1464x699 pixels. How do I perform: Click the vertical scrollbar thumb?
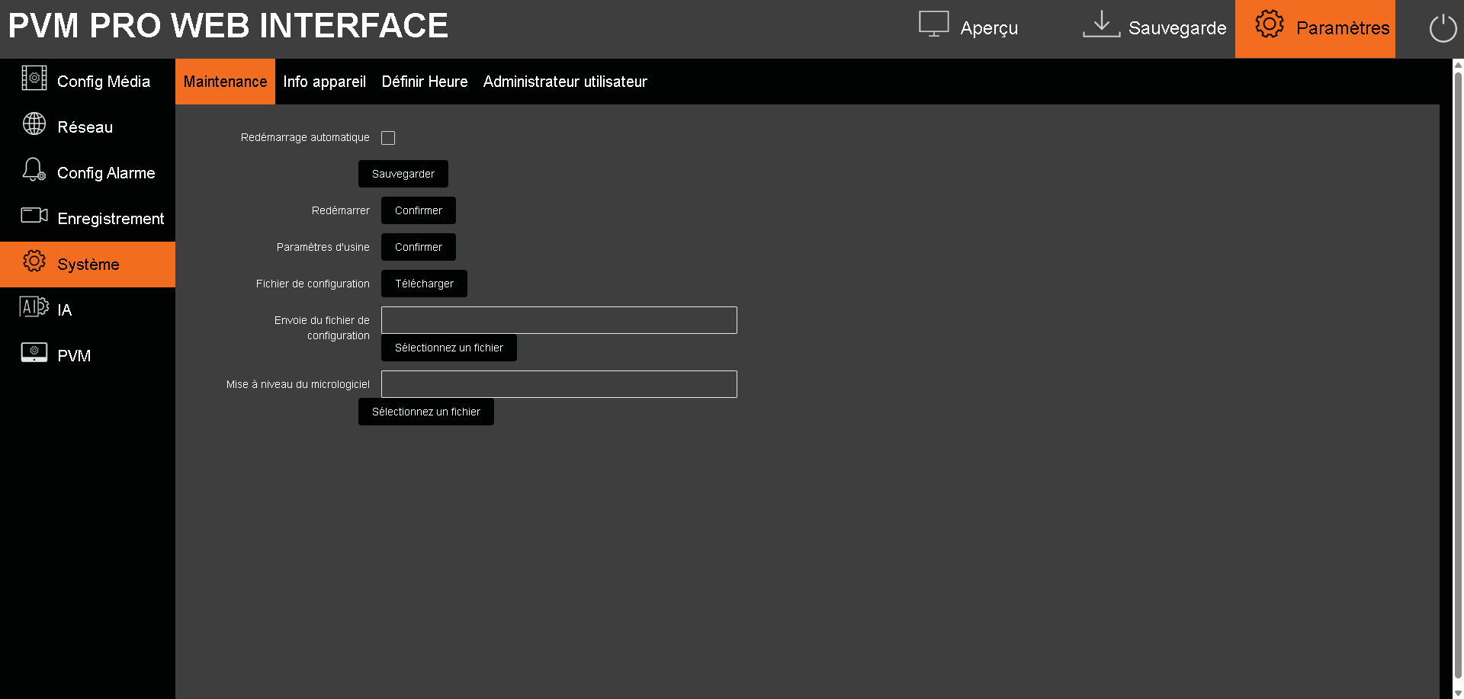[x=1459, y=374]
